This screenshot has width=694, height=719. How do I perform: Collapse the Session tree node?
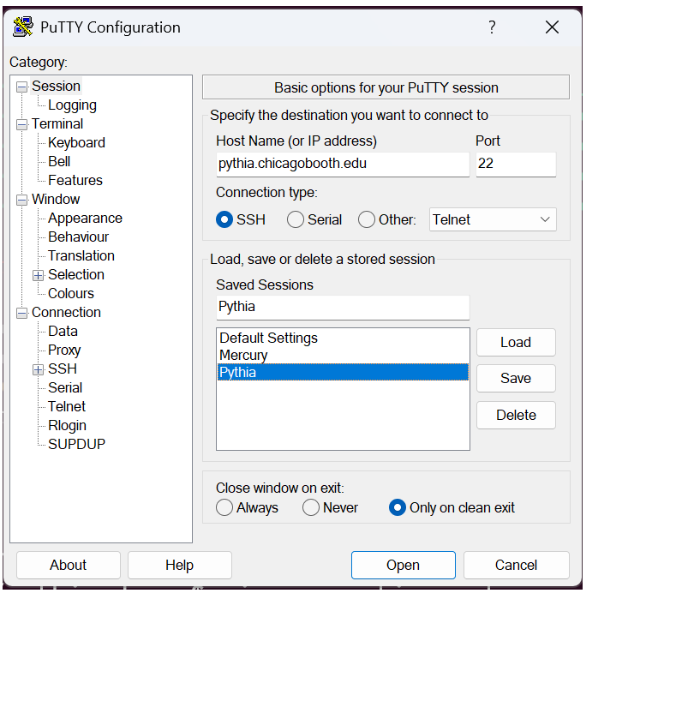tap(21, 87)
